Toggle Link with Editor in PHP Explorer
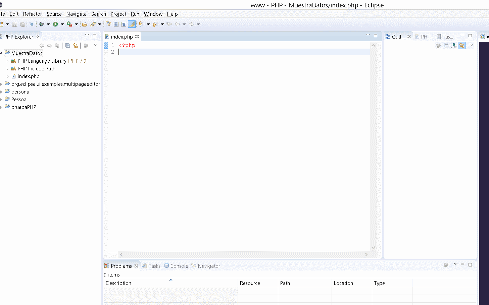The image size is (489, 305). (76, 46)
